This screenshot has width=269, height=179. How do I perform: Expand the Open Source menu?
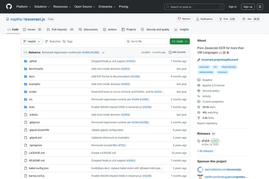click(x=85, y=7)
